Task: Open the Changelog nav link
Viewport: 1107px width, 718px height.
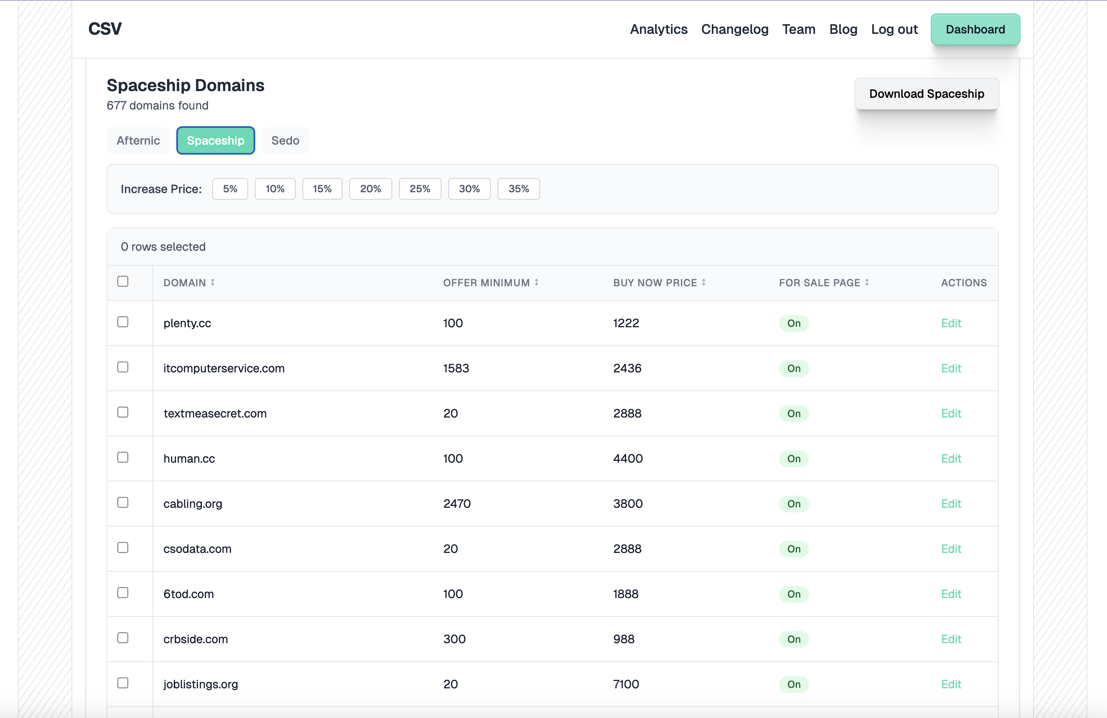Action: click(735, 29)
